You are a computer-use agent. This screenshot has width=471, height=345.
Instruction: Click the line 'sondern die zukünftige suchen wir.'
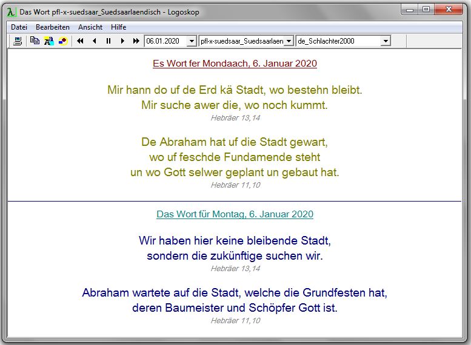coord(235,256)
